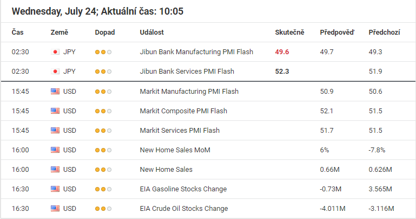The width and height of the screenshot is (416, 219).
Task: Click impact dots for Markit Composite PMI Flash
Action: pos(103,111)
